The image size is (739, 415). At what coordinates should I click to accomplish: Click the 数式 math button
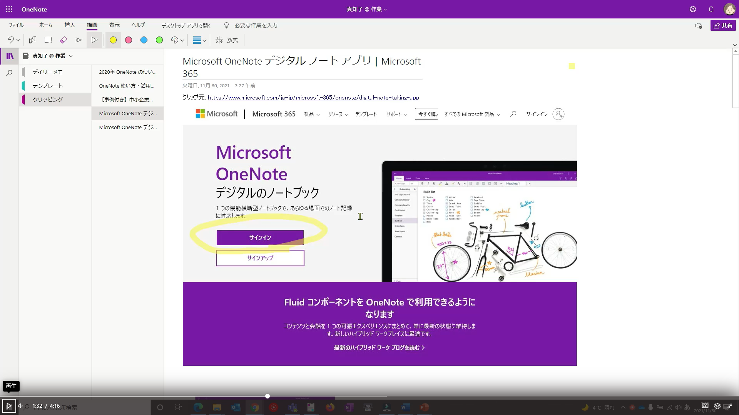click(x=227, y=40)
